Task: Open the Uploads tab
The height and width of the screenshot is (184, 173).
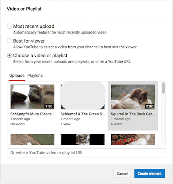Action: [17, 75]
